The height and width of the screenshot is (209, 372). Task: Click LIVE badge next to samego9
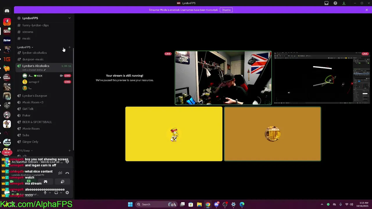point(67,82)
